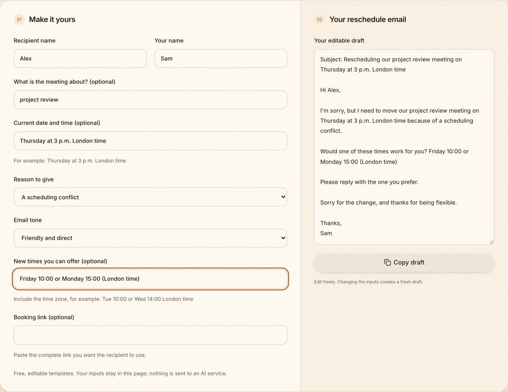
Task: Click the 'Email tone' label
Action: (28, 220)
